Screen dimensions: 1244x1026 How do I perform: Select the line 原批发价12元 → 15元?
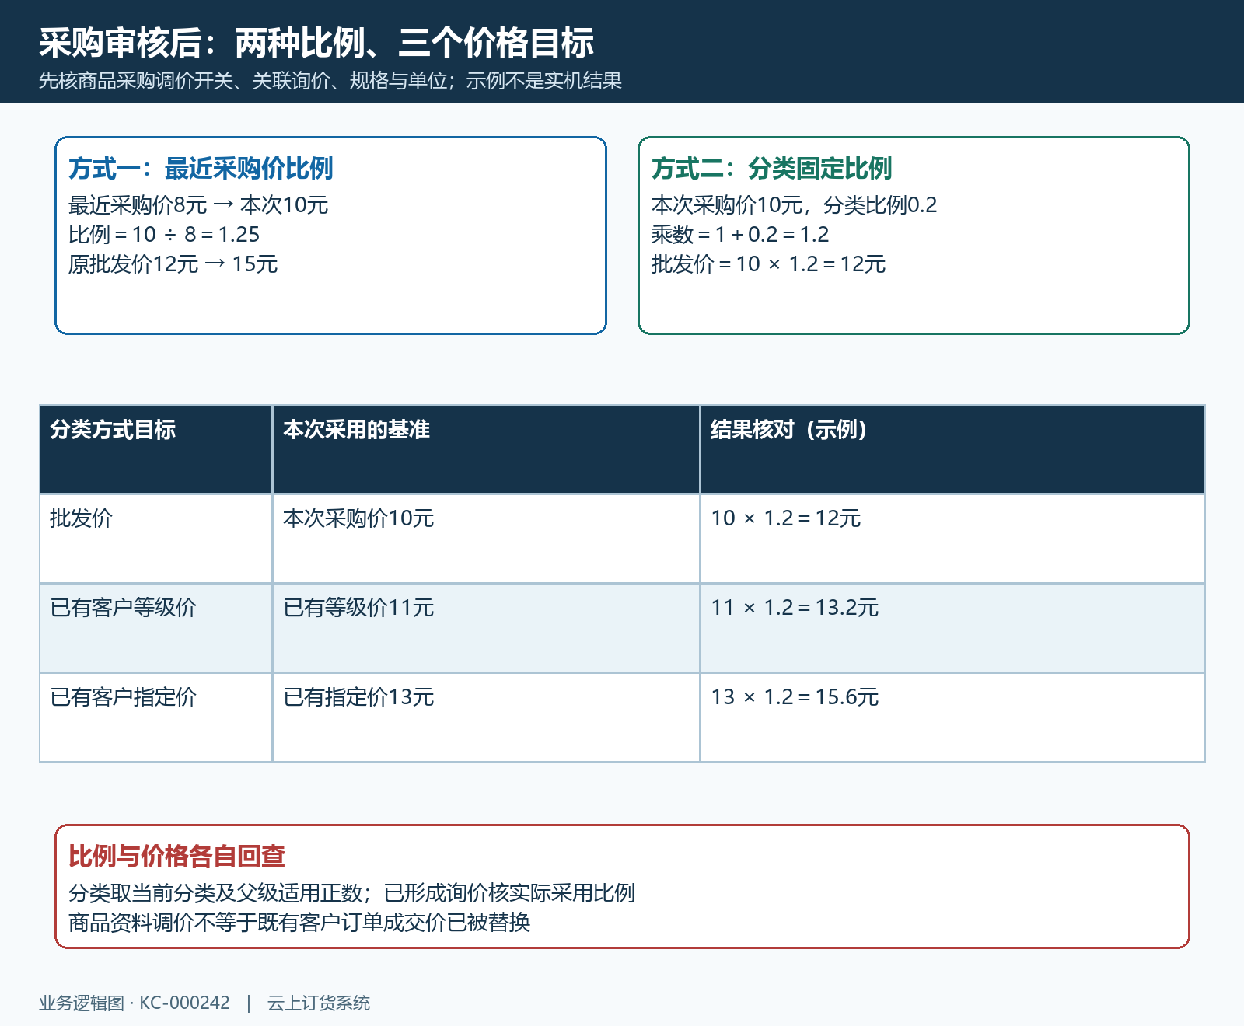[x=173, y=264]
